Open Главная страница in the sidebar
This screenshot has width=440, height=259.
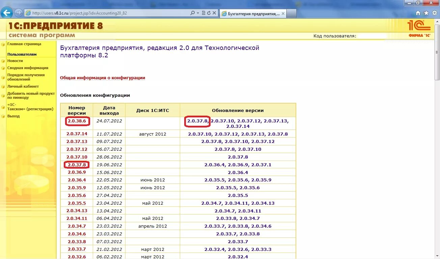point(24,44)
